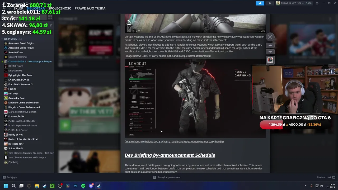Screen dimensions: 338x190
Task: Open Spotify from the taskbar
Action: point(83,186)
